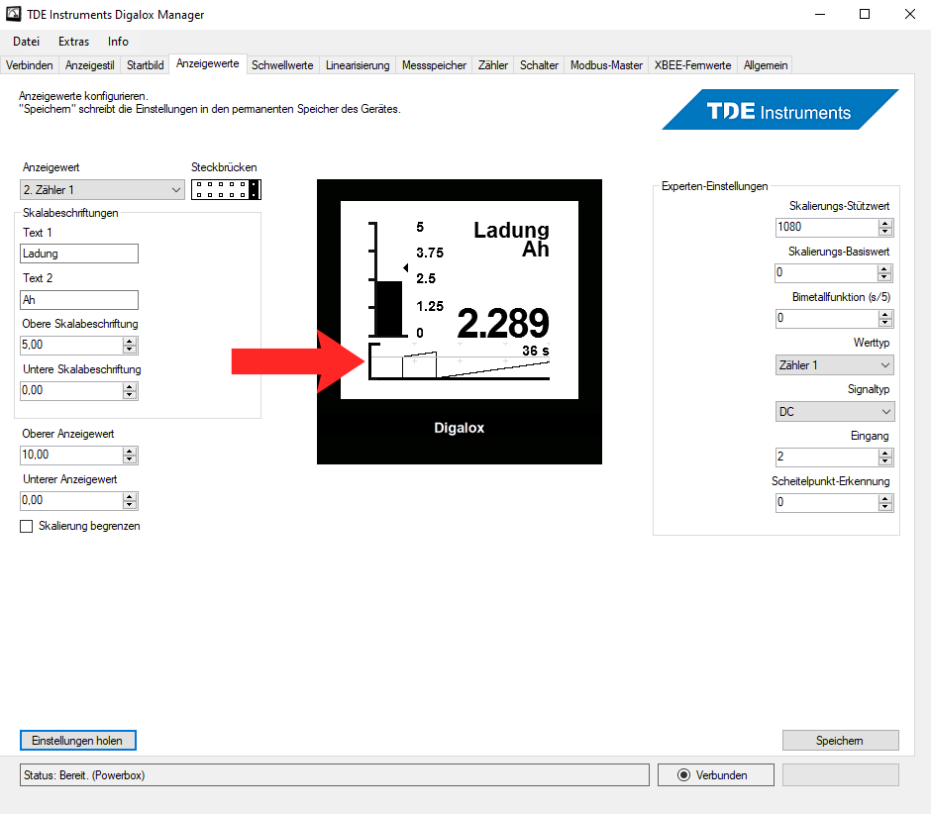This screenshot has height=814, width=931.
Task: Go to the Zähler tab
Action: pyautogui.click(x=493, y=65)
